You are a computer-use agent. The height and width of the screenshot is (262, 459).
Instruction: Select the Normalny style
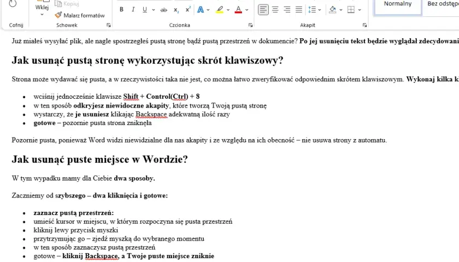point(398,7)
